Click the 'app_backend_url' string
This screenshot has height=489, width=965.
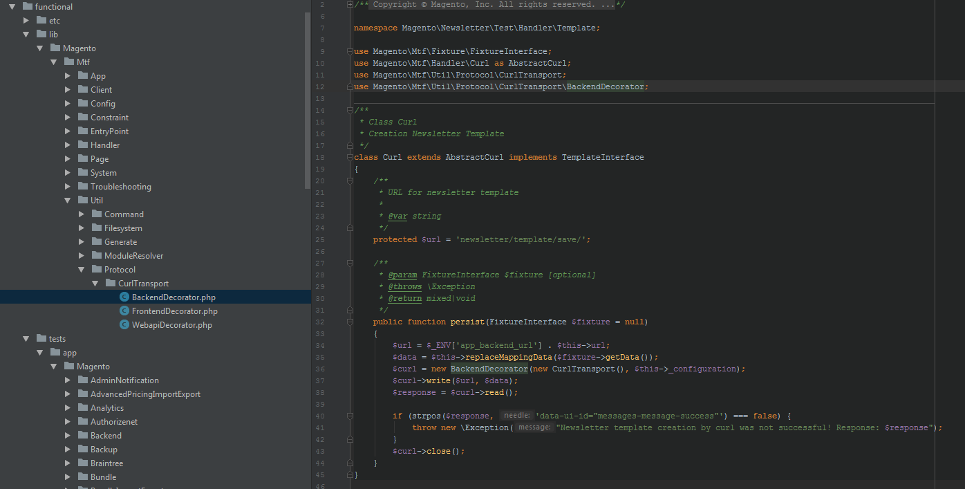pos(499,345)
